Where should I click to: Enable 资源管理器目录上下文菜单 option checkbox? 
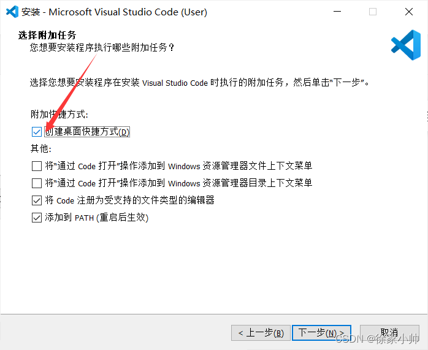click(x=37, y=183)
